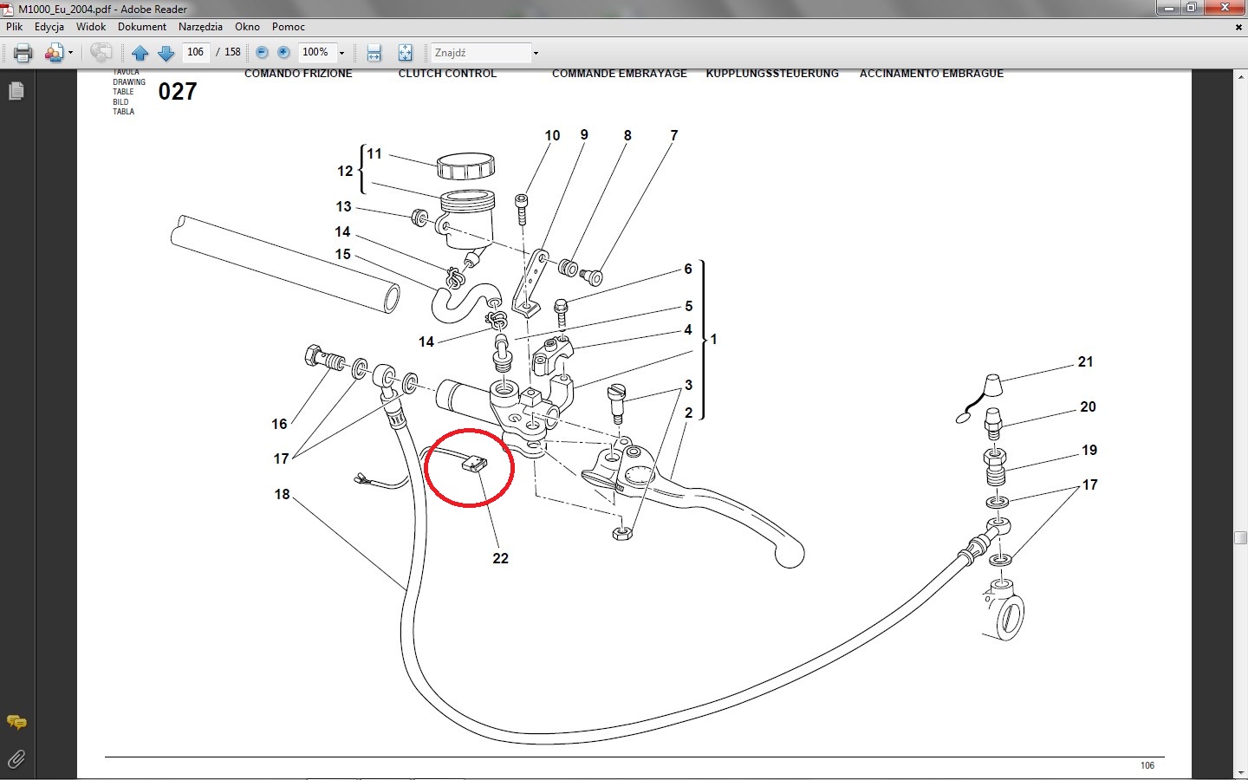Expand the zoom percentage dropdown
The image size is (1248, 780).
(341, 53)
